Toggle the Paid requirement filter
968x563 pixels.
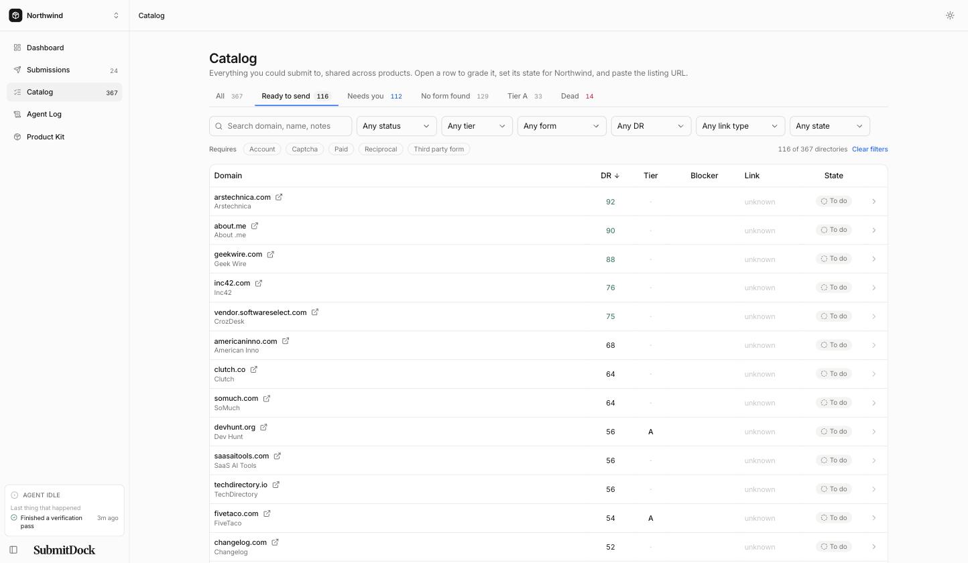click(x=341, y=149)
